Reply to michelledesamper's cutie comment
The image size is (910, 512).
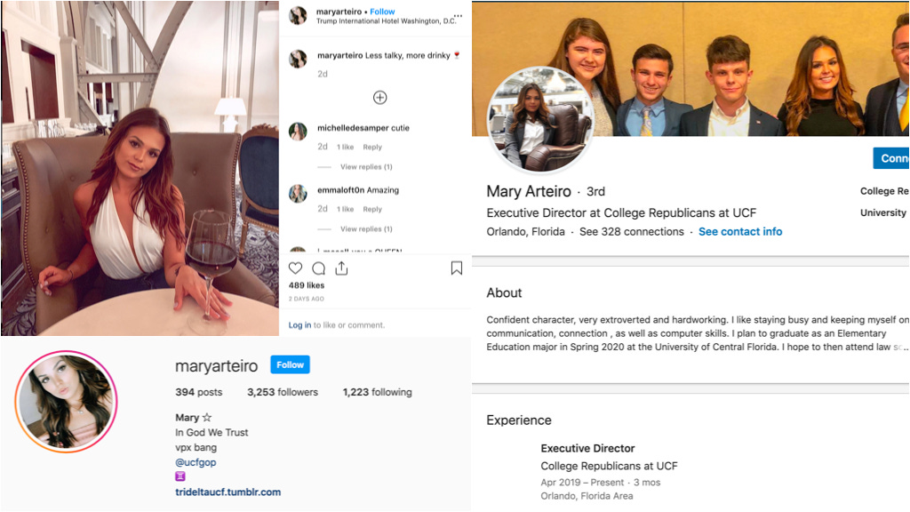coord(372,147)
